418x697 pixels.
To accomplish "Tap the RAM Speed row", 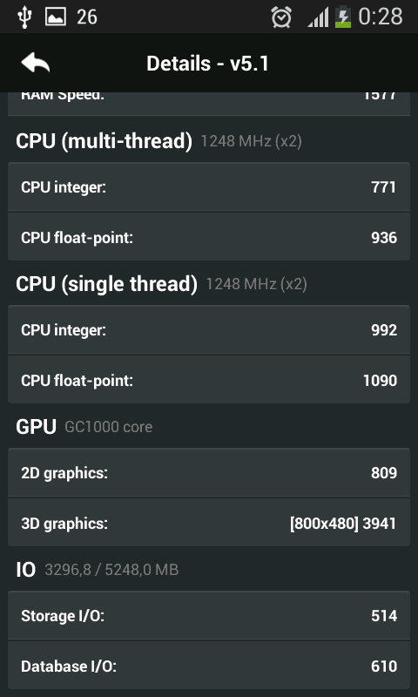I will pyautogui.click(x=209, y=104).
